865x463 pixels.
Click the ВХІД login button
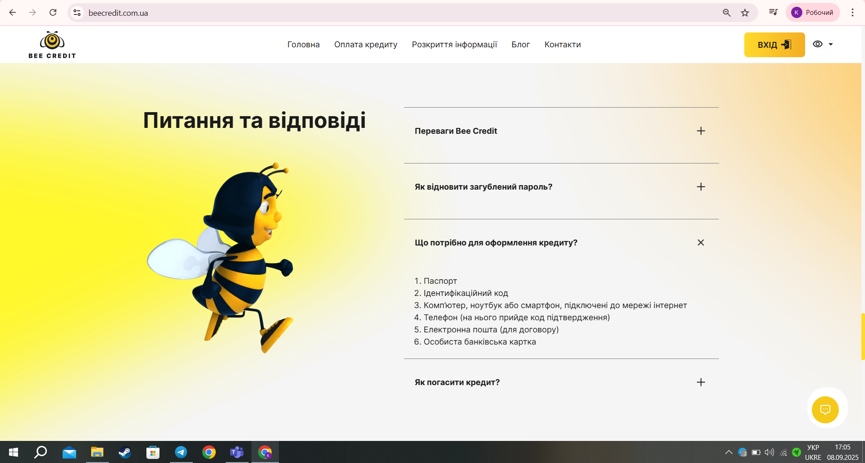774,45
